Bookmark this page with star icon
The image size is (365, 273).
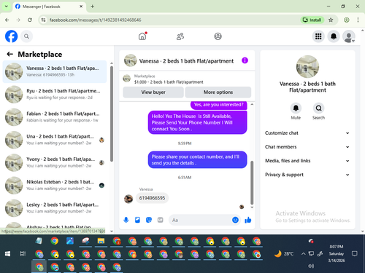tap(331, 20)
